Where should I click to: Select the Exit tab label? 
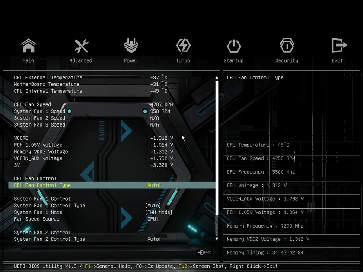338,60
